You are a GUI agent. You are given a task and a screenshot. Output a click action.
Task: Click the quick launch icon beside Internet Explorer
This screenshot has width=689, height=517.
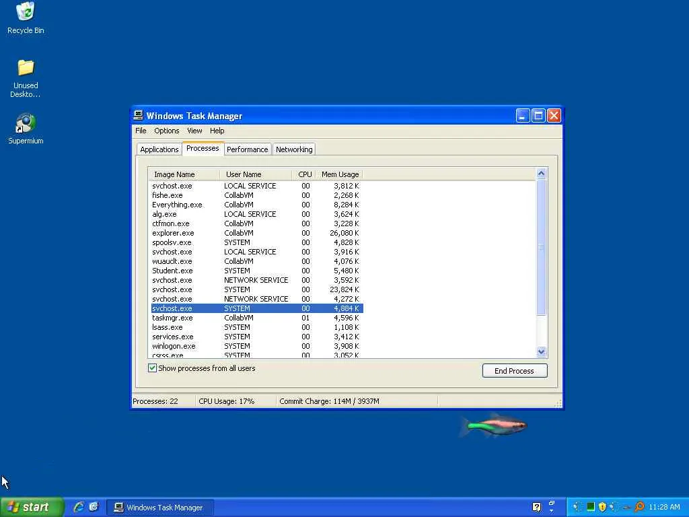click(94, 507)
